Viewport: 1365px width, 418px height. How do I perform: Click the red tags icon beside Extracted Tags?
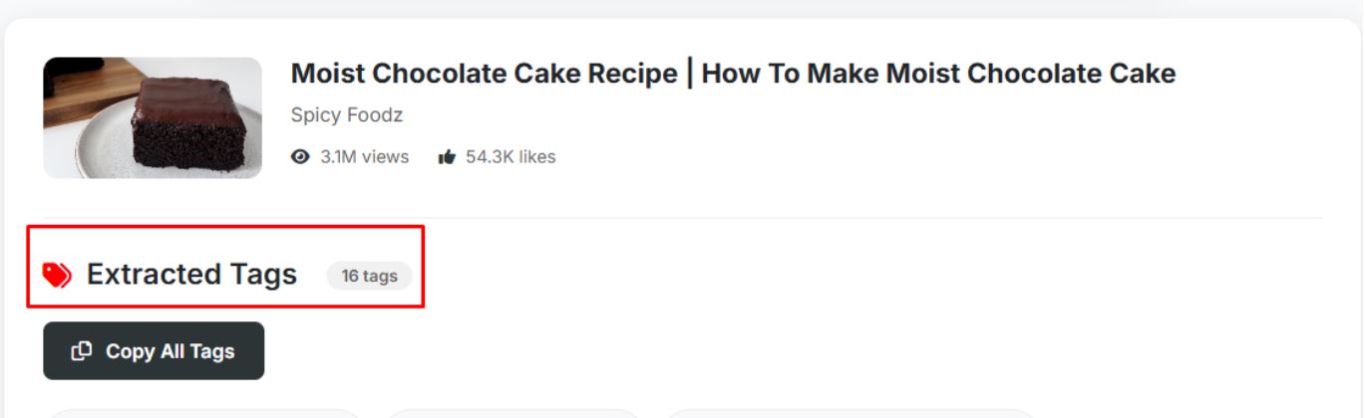click(x=58, y=275)
